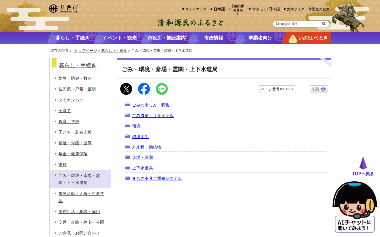Open the 暮らし・手続き navigation tab
This screenshot has width=380, height=237.
pos(72,38)
